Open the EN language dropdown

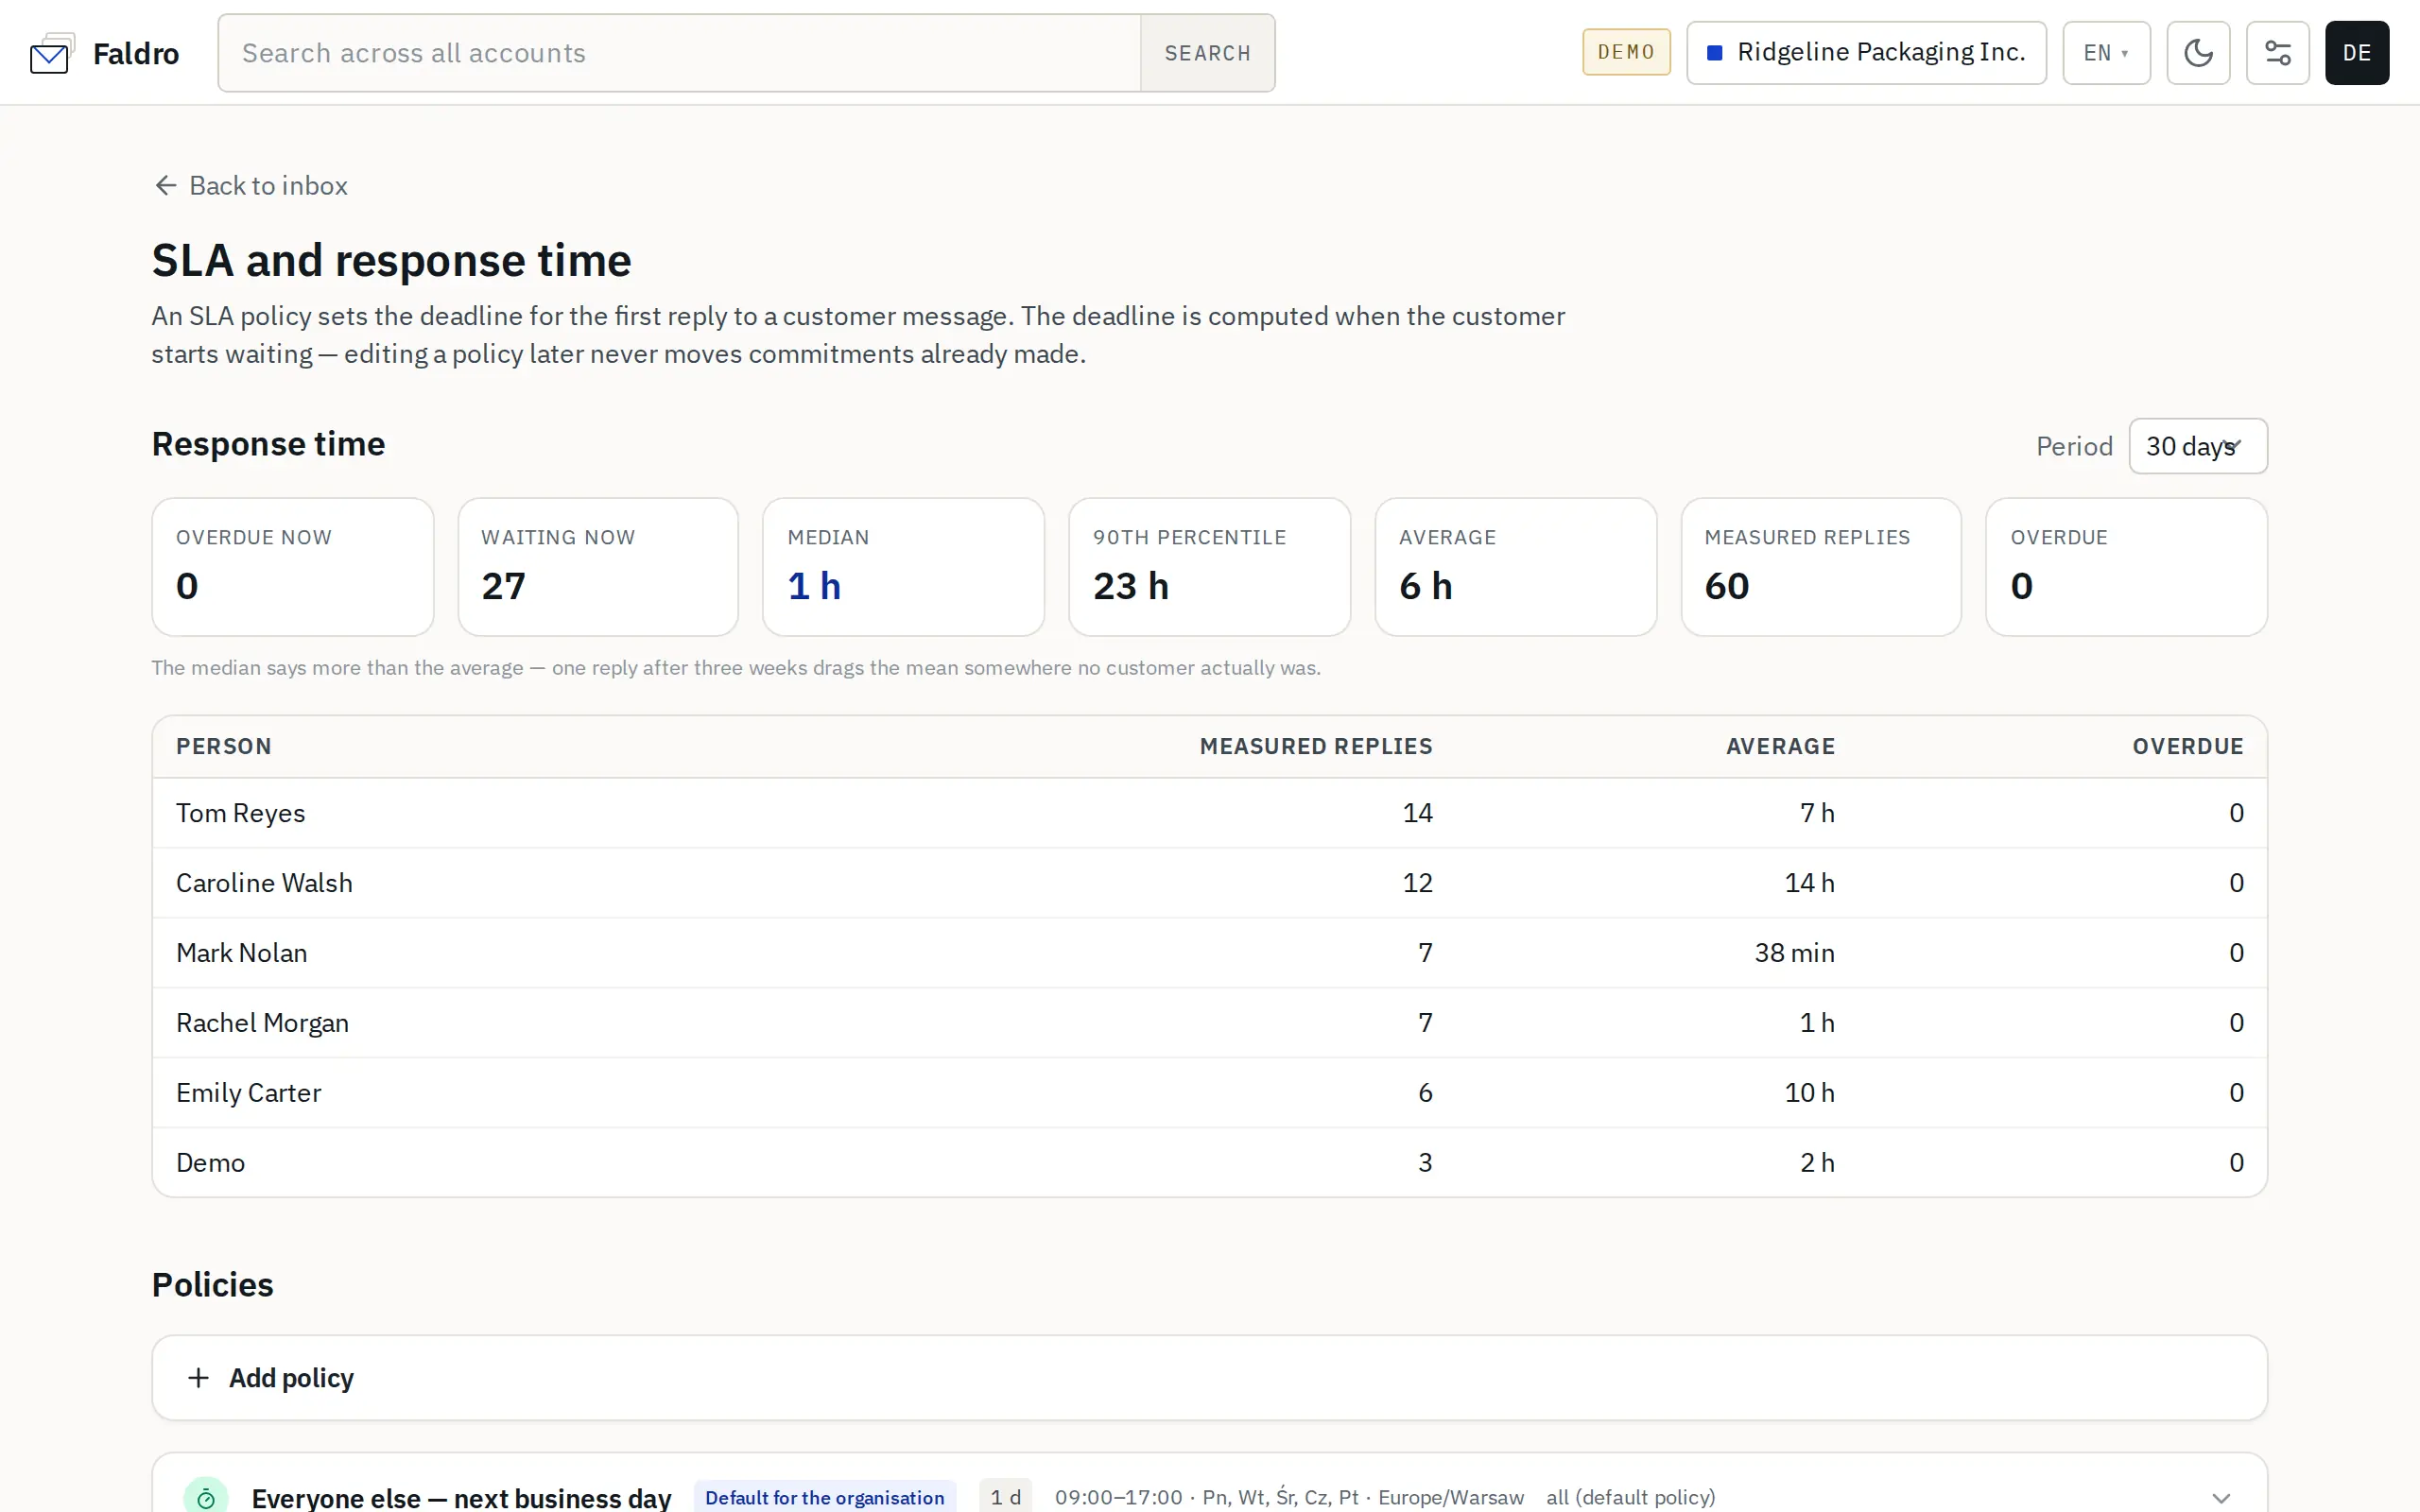2106,53
